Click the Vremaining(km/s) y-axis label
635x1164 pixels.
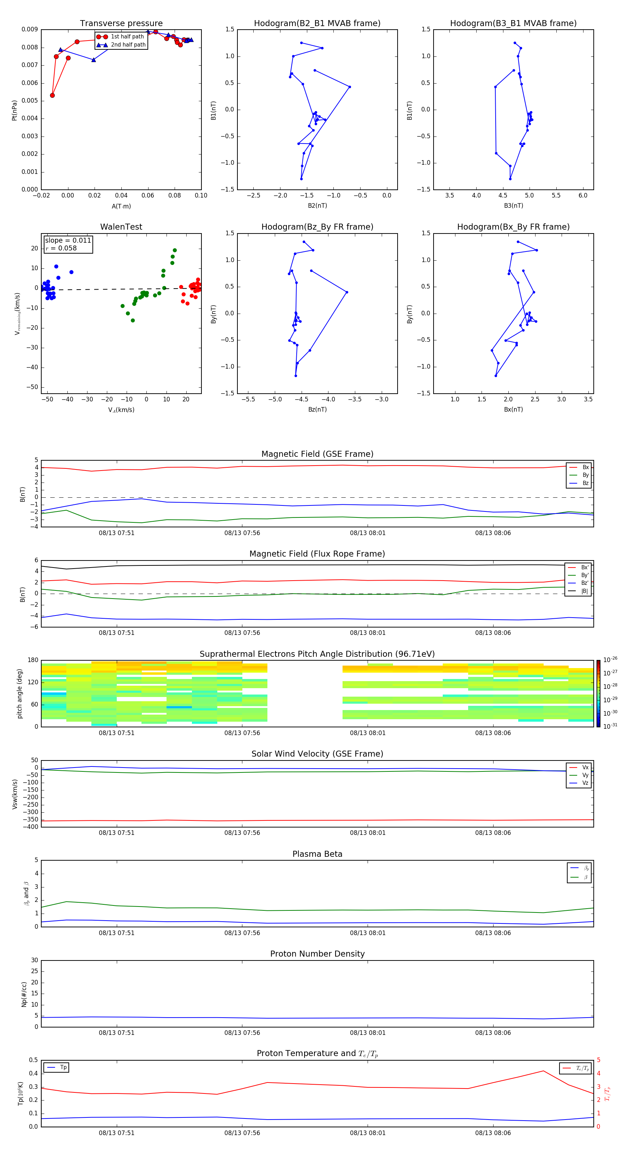pos(17,314)
